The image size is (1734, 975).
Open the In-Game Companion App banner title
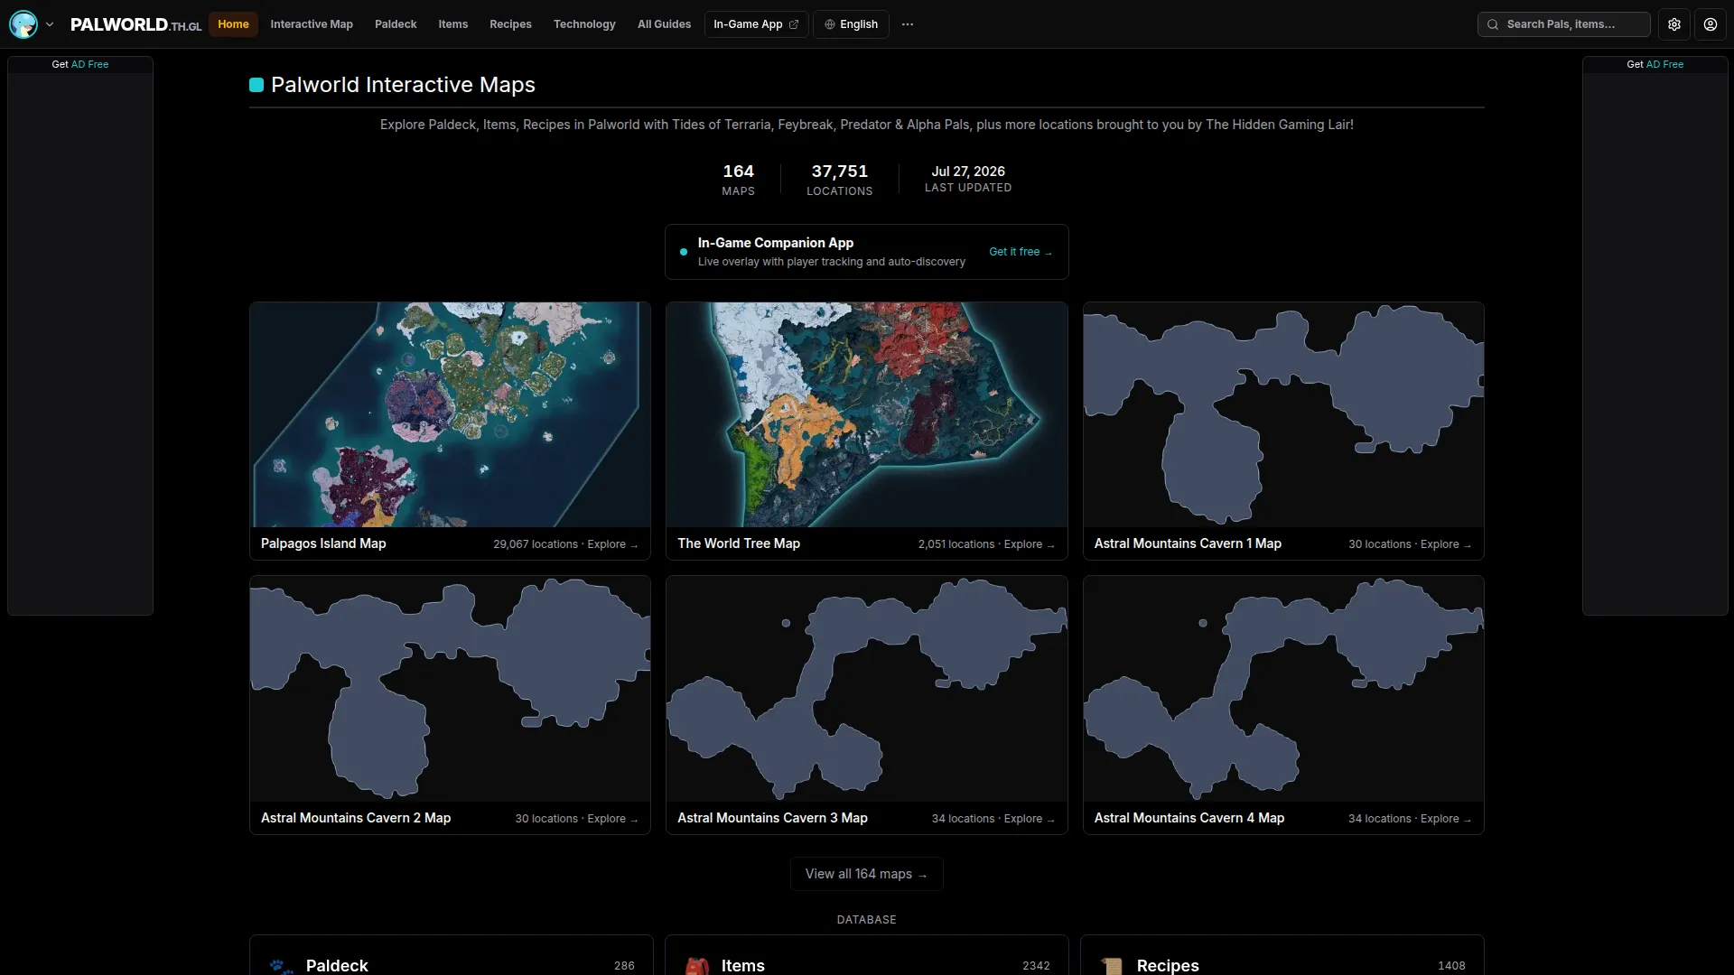pyautogui.click(x=776, y=243)
